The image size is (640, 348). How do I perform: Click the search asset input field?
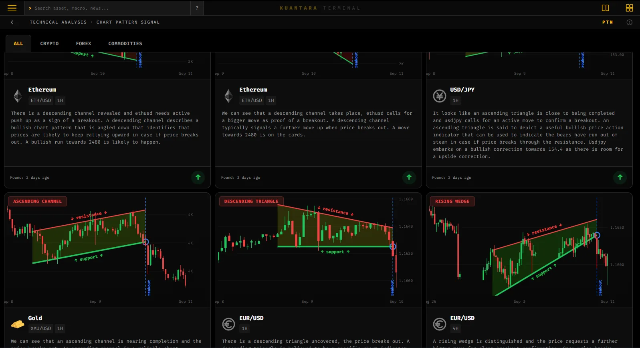107,8
